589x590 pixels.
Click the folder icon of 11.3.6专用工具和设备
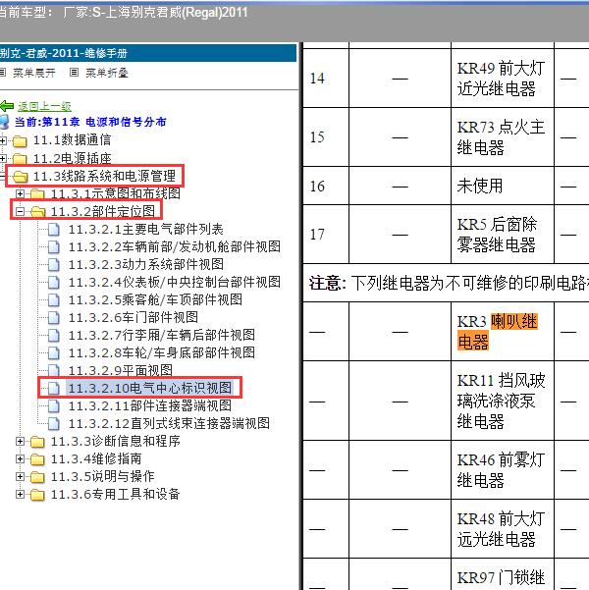(37, 495)
